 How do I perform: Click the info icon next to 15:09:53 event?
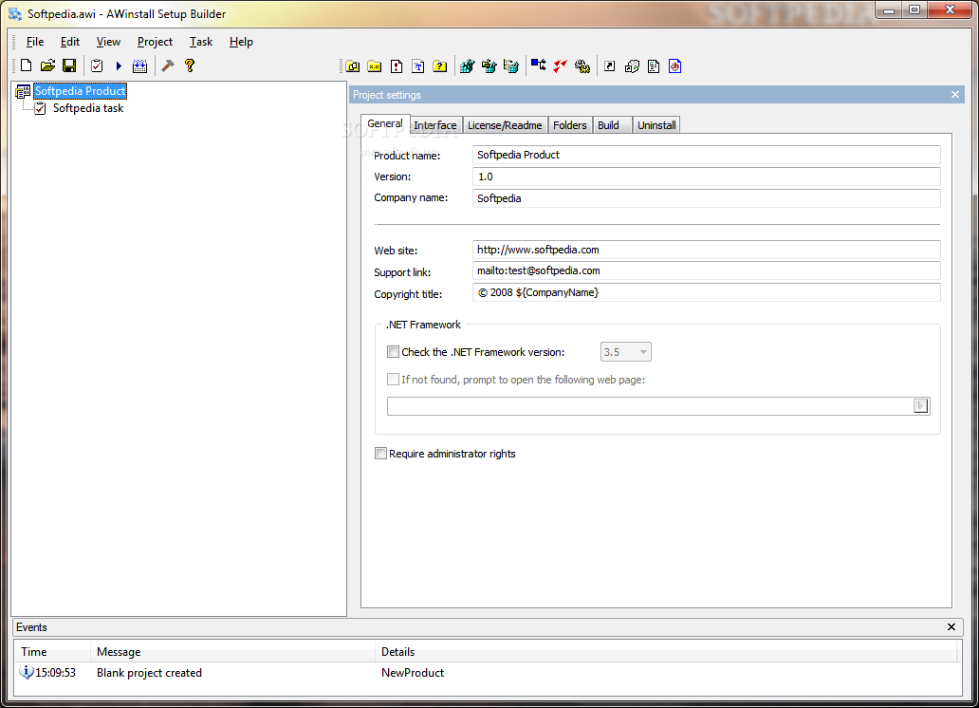(x=27, y=672)
